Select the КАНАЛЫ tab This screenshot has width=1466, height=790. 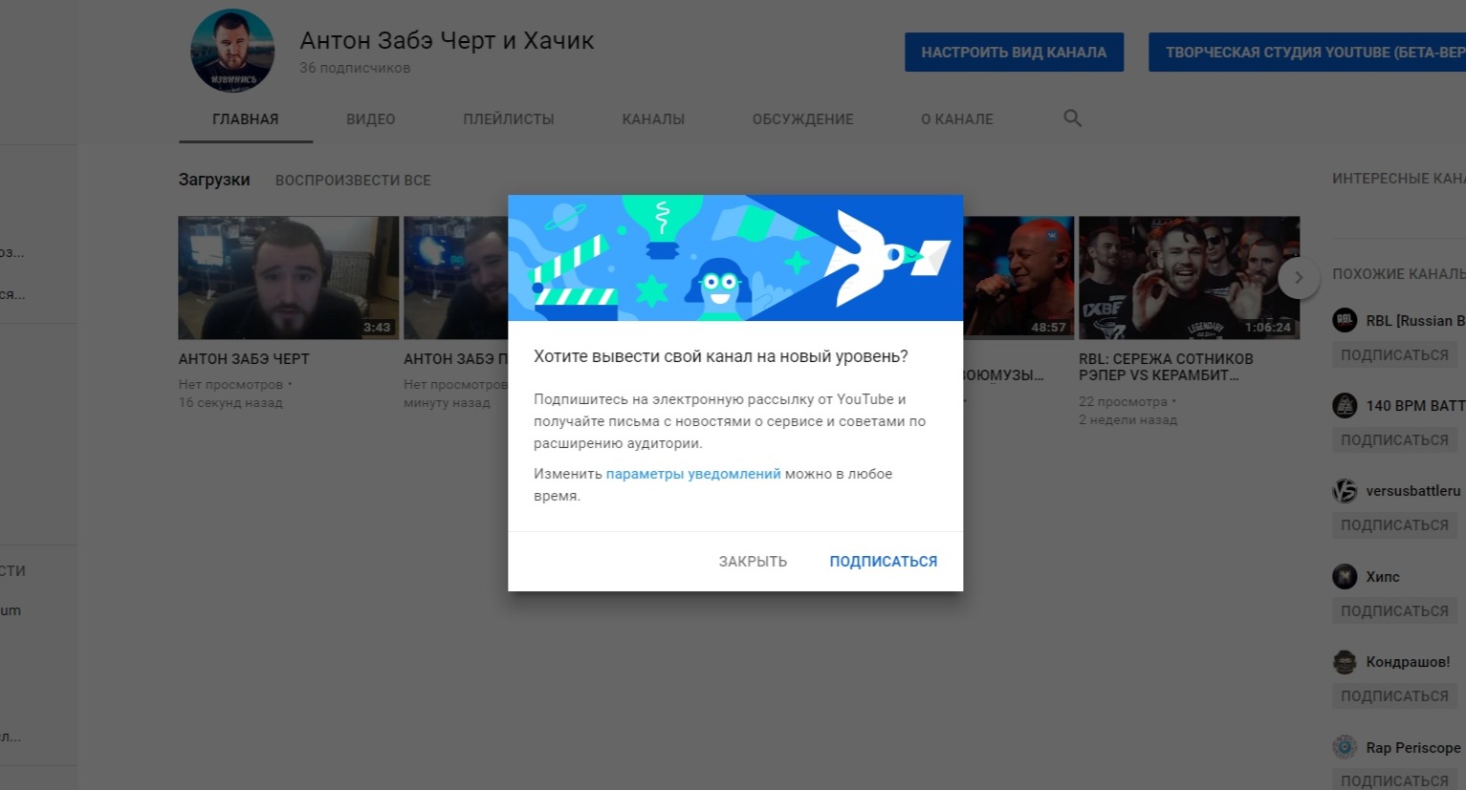653,119
